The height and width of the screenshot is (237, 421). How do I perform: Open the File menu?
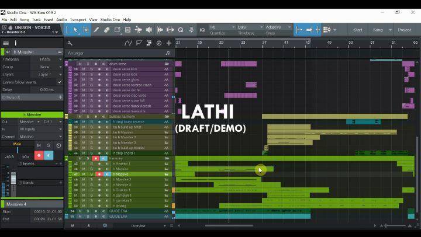point(4,20)
